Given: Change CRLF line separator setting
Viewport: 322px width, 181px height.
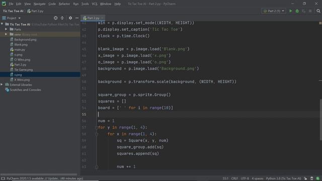Looking at the screenshot, I should [x=234, y=178].
